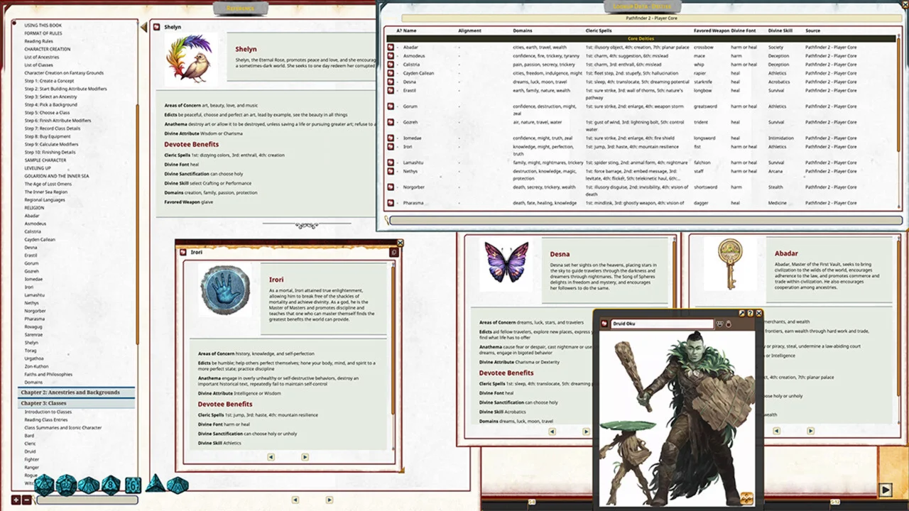Open the Lamashtu link icon in the deity table
This screenshot has width=909, height=511.
(391, 163)
